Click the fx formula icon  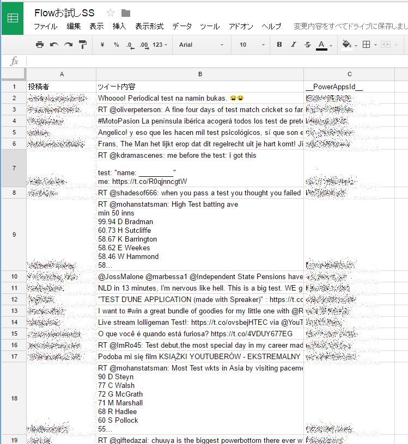(14, 61)
